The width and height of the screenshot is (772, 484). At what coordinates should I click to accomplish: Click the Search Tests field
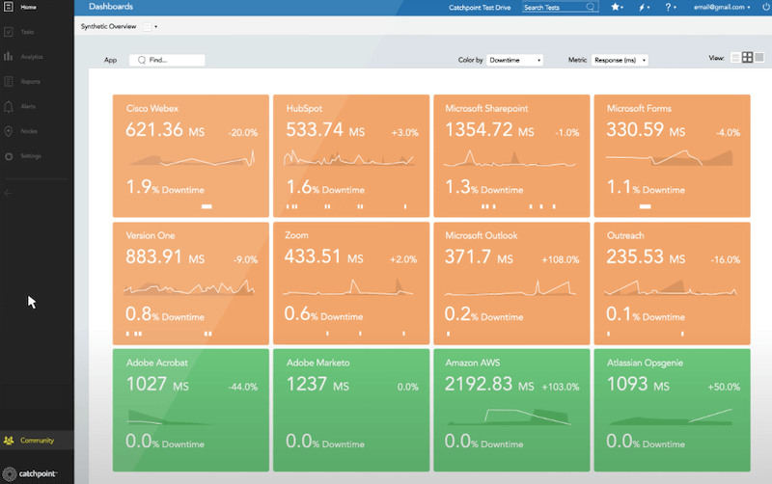pyautogui.click(x=561, y=7)
